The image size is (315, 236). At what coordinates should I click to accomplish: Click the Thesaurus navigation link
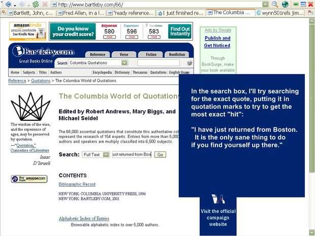click(x=140, y=72)
